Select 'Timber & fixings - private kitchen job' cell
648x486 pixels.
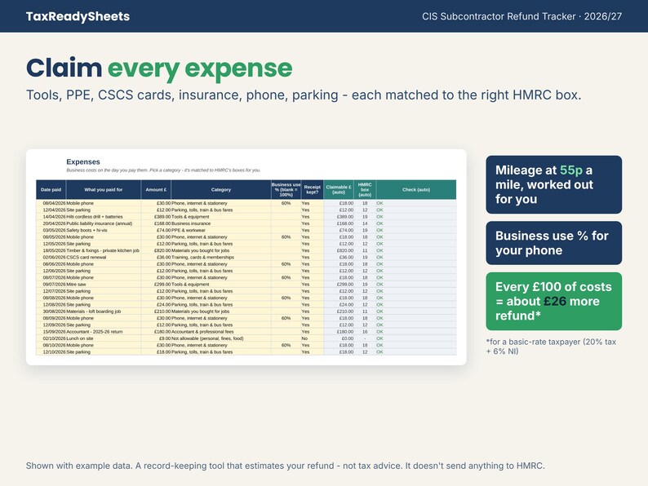(103, 250)
